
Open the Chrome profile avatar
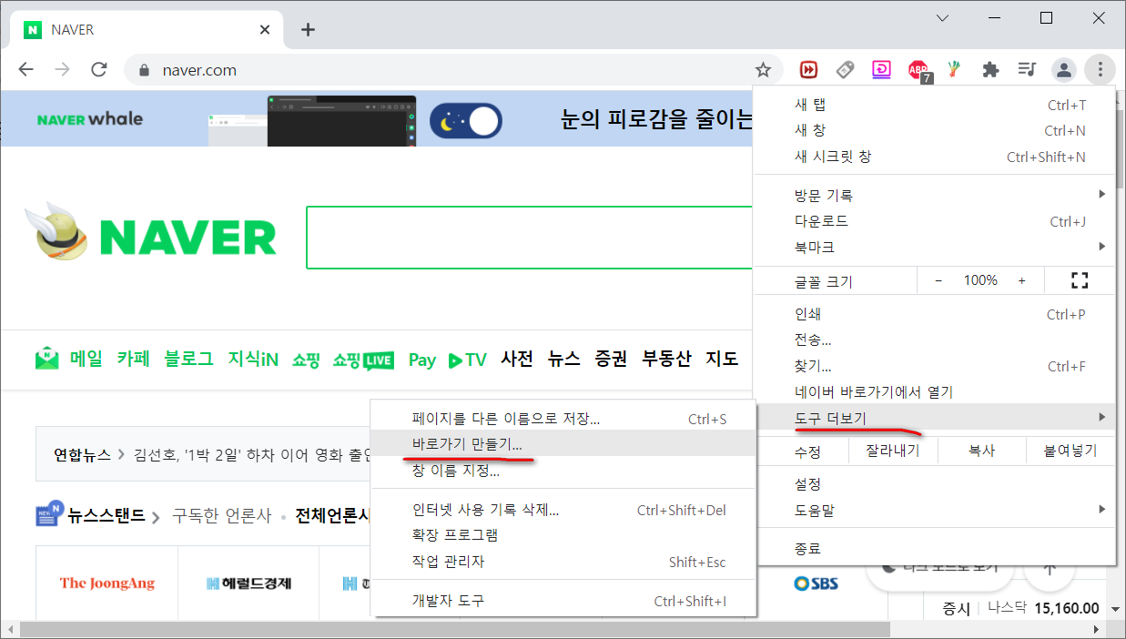pos(1063,69)
